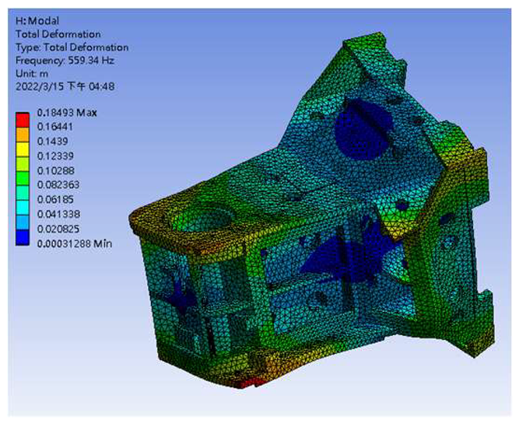Click the 'Type: Total Deformation' label
Viewport: 519px width, 427px height.
coord(72,47)
